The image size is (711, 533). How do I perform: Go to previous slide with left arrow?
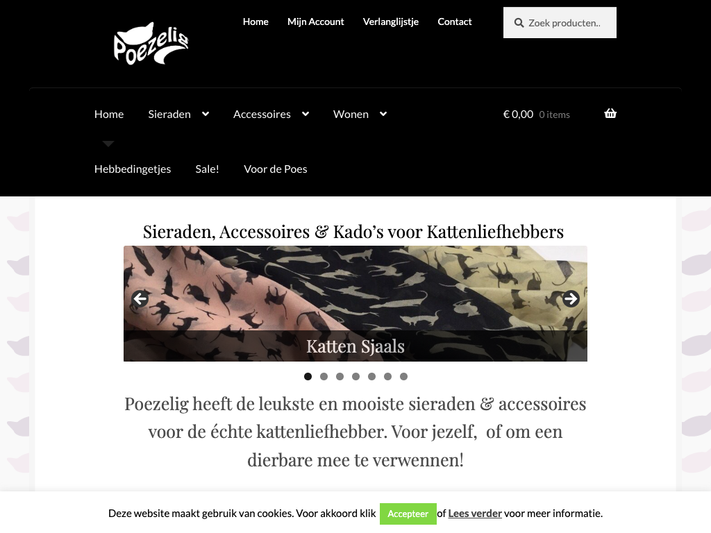pos(140,298)
